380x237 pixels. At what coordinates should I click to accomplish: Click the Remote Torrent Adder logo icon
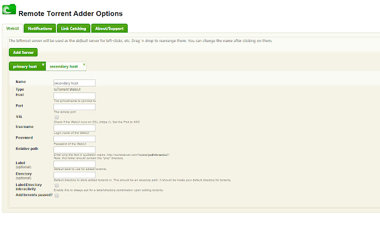coord(9,11)
